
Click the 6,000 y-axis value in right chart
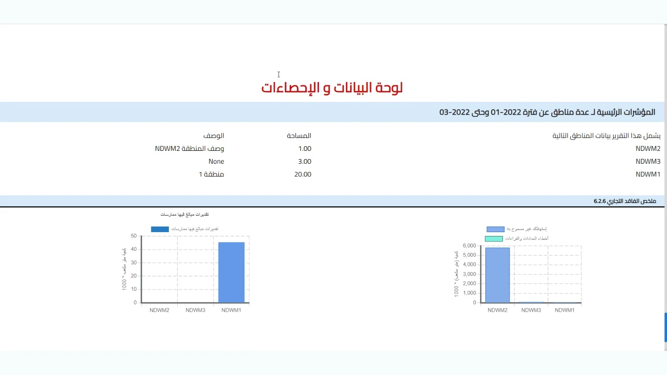coord(469,246)
